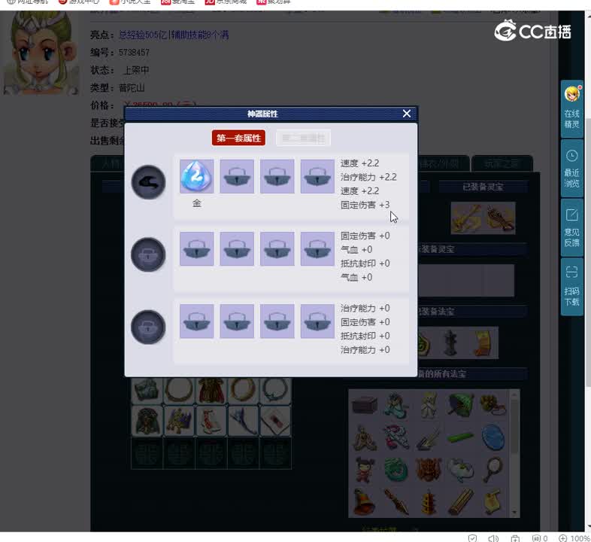Click second locked slot in the bottom row

[237, 321]
